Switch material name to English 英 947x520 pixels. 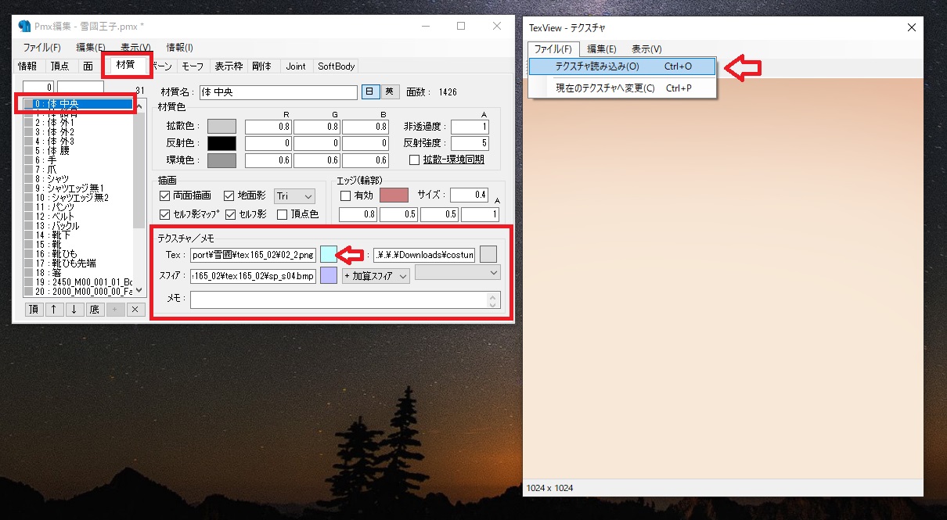pyautogui.click(x=390, y=92)
